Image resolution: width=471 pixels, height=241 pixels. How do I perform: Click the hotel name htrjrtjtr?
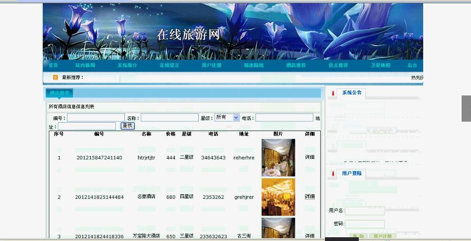coord(147,158)
